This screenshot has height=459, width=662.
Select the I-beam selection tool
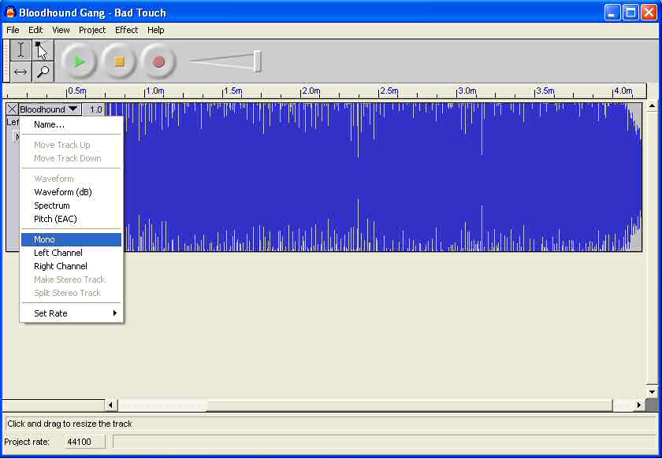pos(20,50)
